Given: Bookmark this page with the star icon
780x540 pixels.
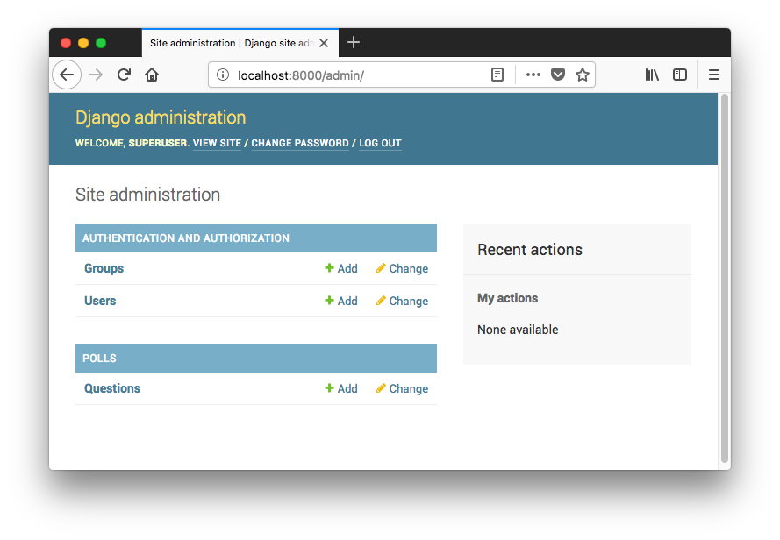Looking at the screenshot, I should tap(582, 75).
